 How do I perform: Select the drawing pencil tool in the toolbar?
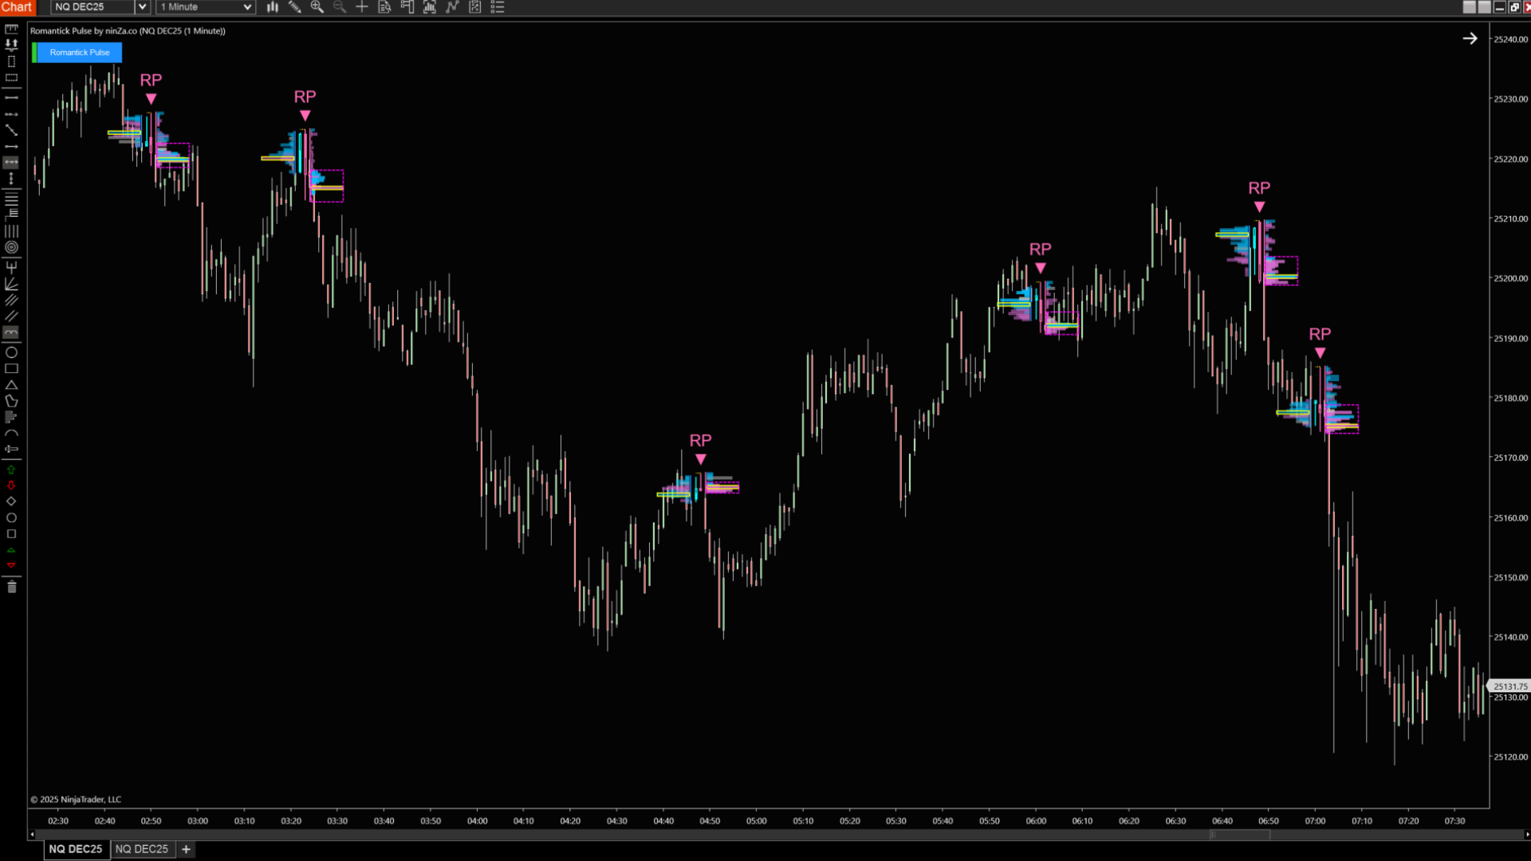click(x=295, y=7)
